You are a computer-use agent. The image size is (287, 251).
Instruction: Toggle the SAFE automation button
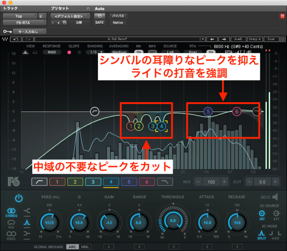(x=99, y=22)
